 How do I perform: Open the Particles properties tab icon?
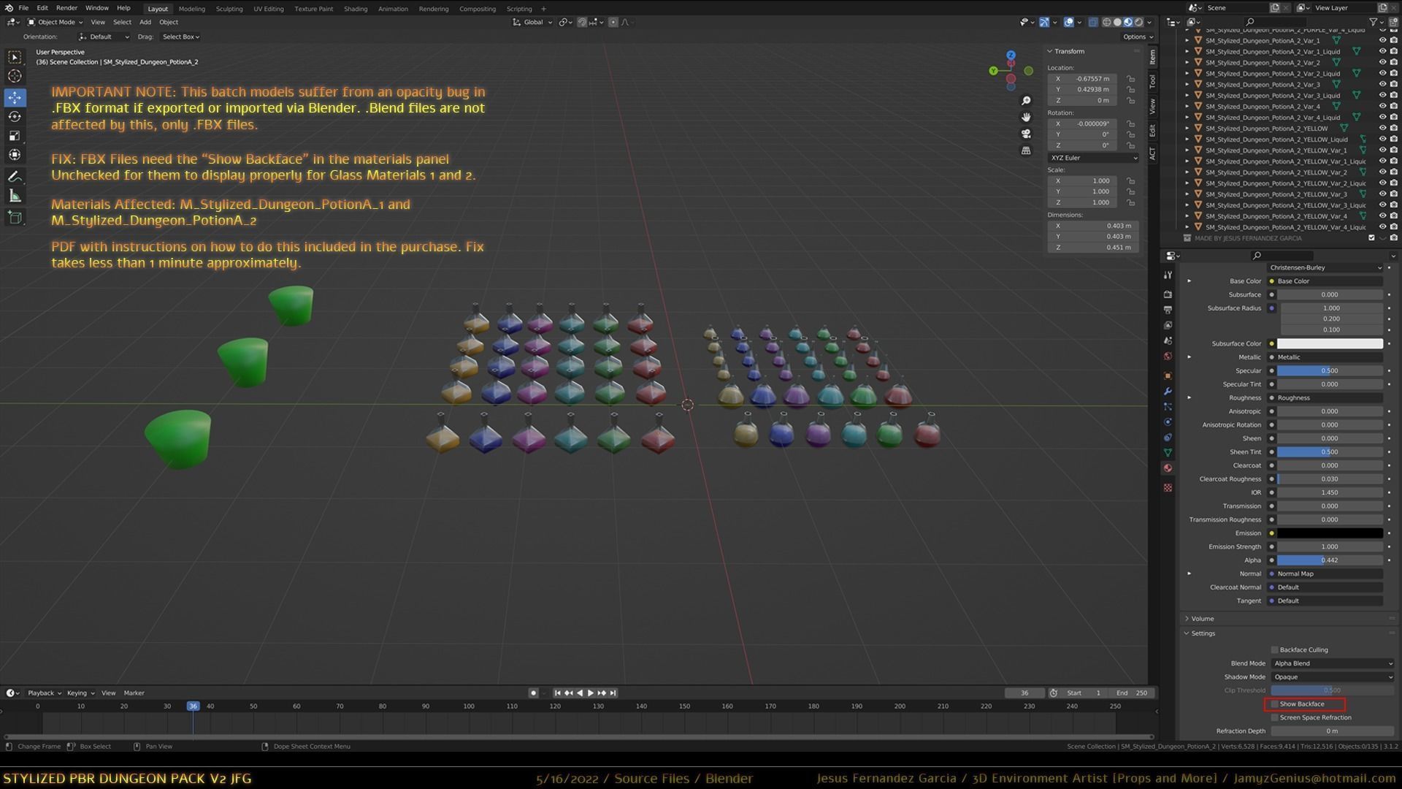pyautogui.click(x=1168, y=407)
